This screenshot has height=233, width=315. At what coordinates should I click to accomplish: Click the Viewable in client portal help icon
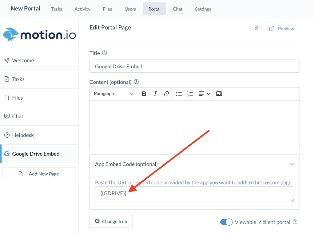pos(295,222)
